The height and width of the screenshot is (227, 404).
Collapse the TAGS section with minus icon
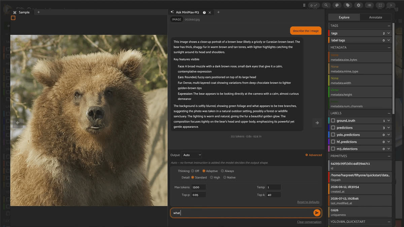tap(389, 26)
